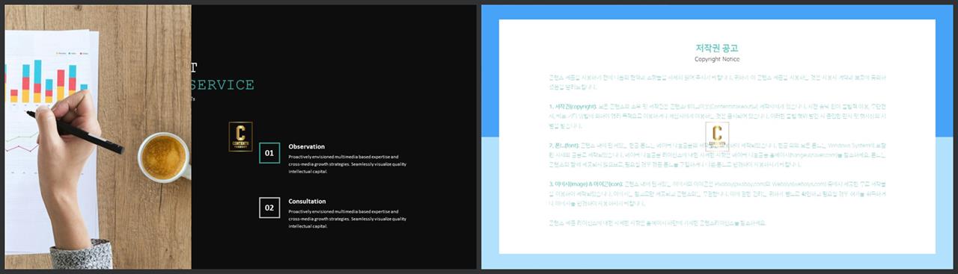Select the 02 numbered box beside Consultation
958x274 pixels.
[269, 208]
